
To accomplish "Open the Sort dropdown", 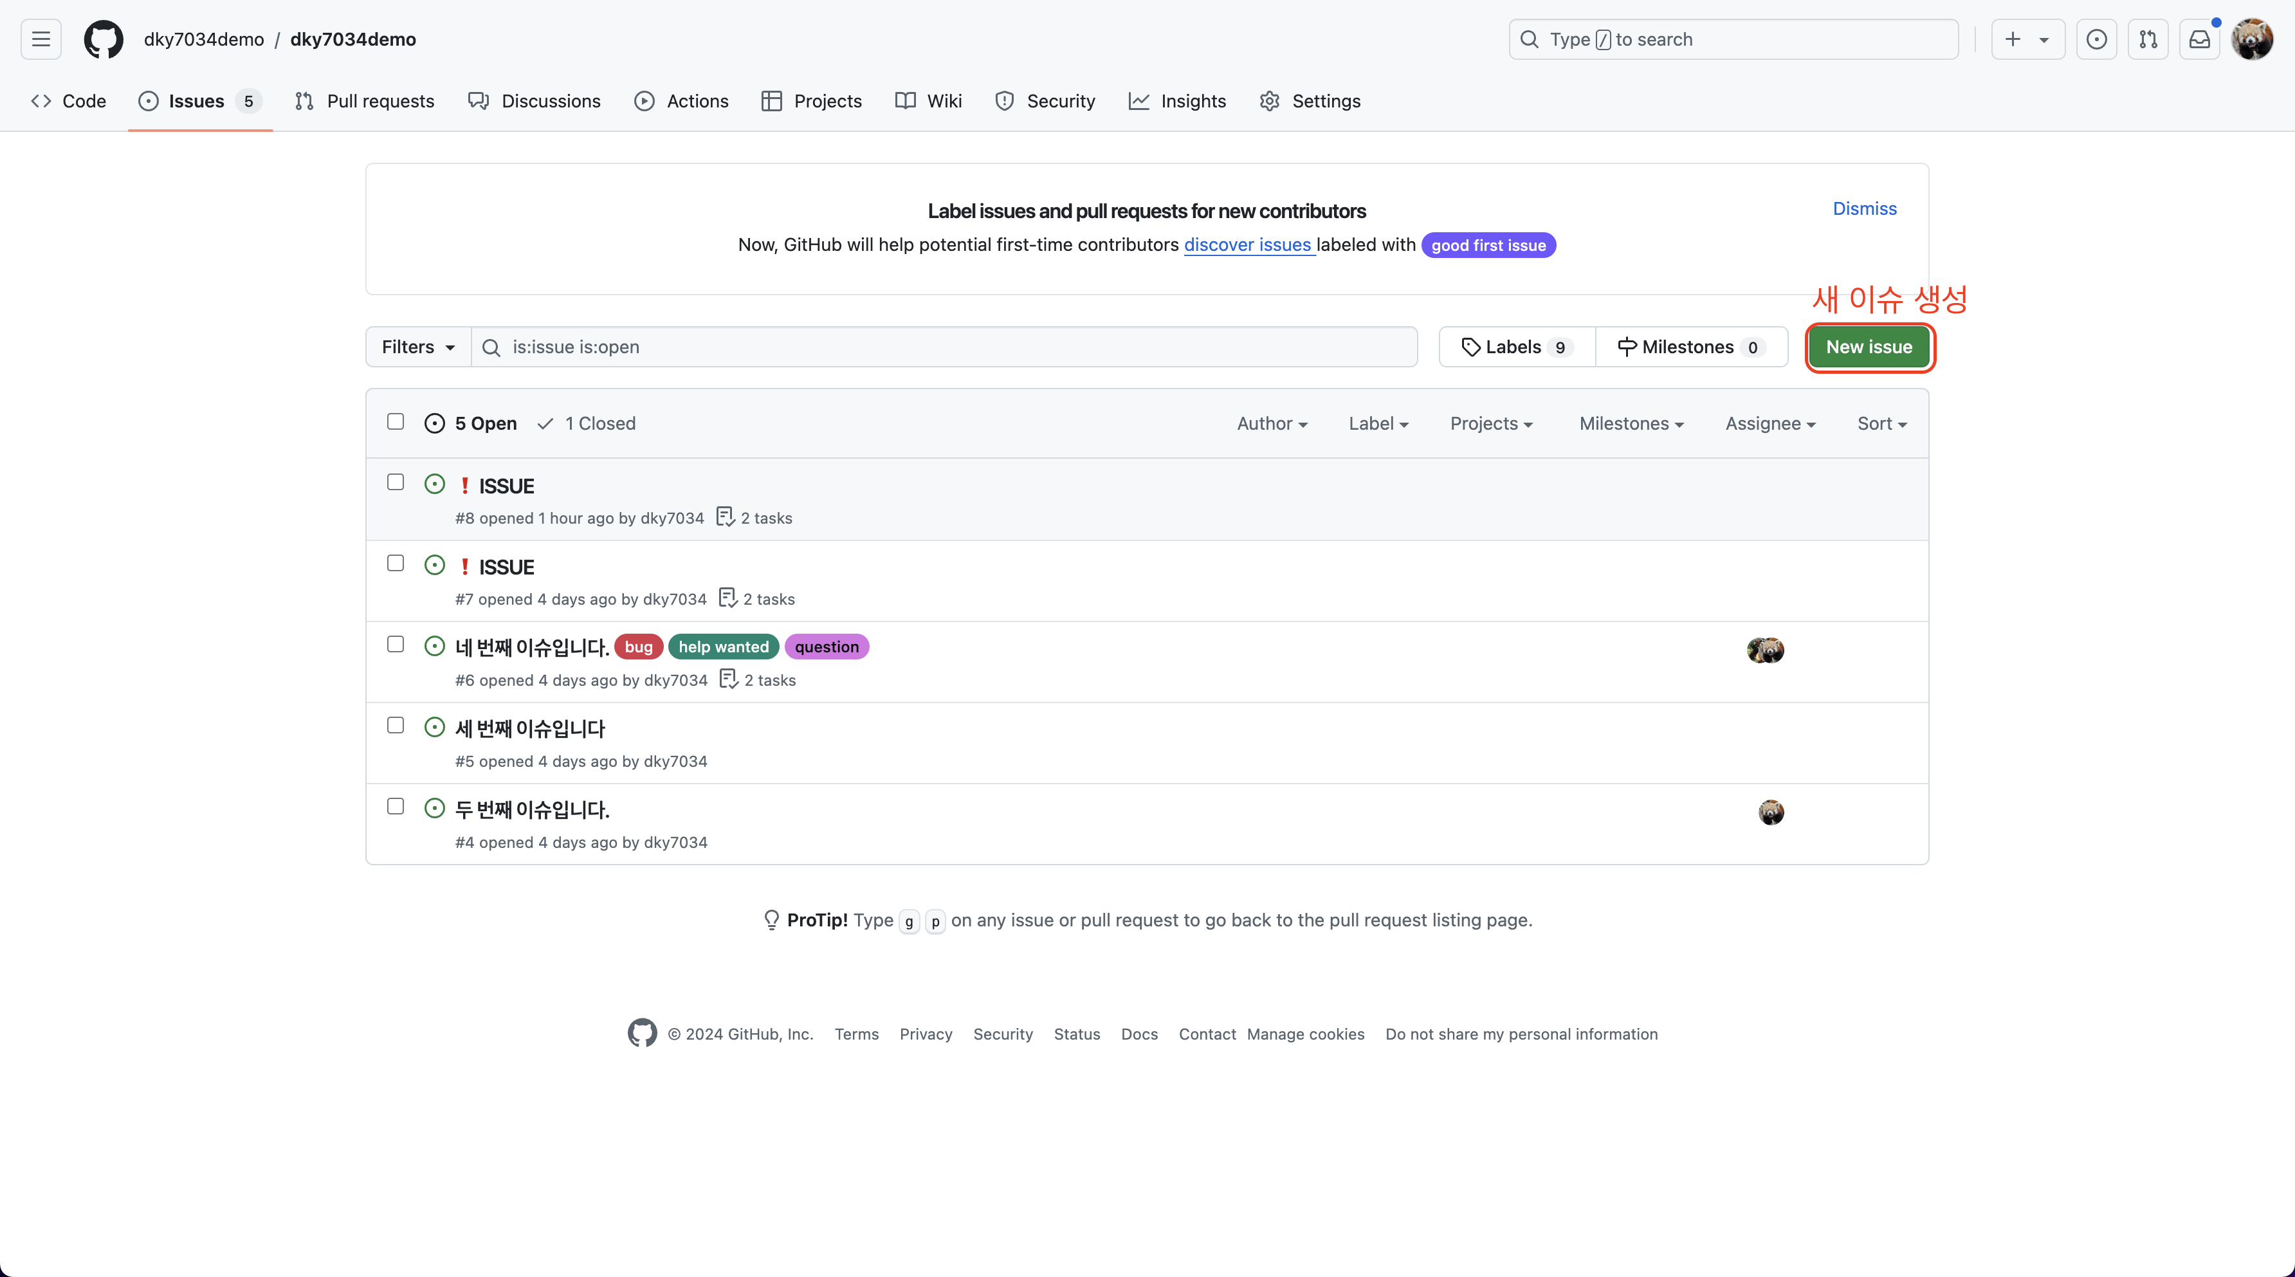I will 1881,423.
